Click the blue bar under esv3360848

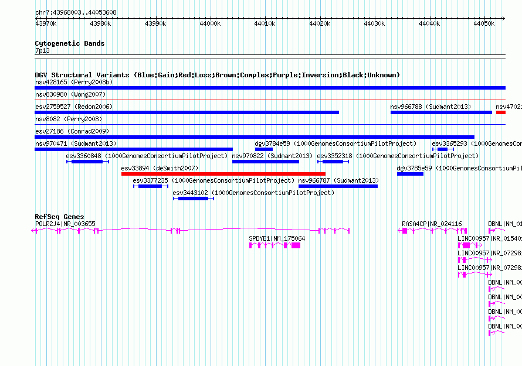click(87, 162)
